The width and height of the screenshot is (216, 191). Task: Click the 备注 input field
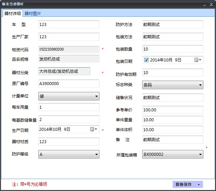point(173,140)
